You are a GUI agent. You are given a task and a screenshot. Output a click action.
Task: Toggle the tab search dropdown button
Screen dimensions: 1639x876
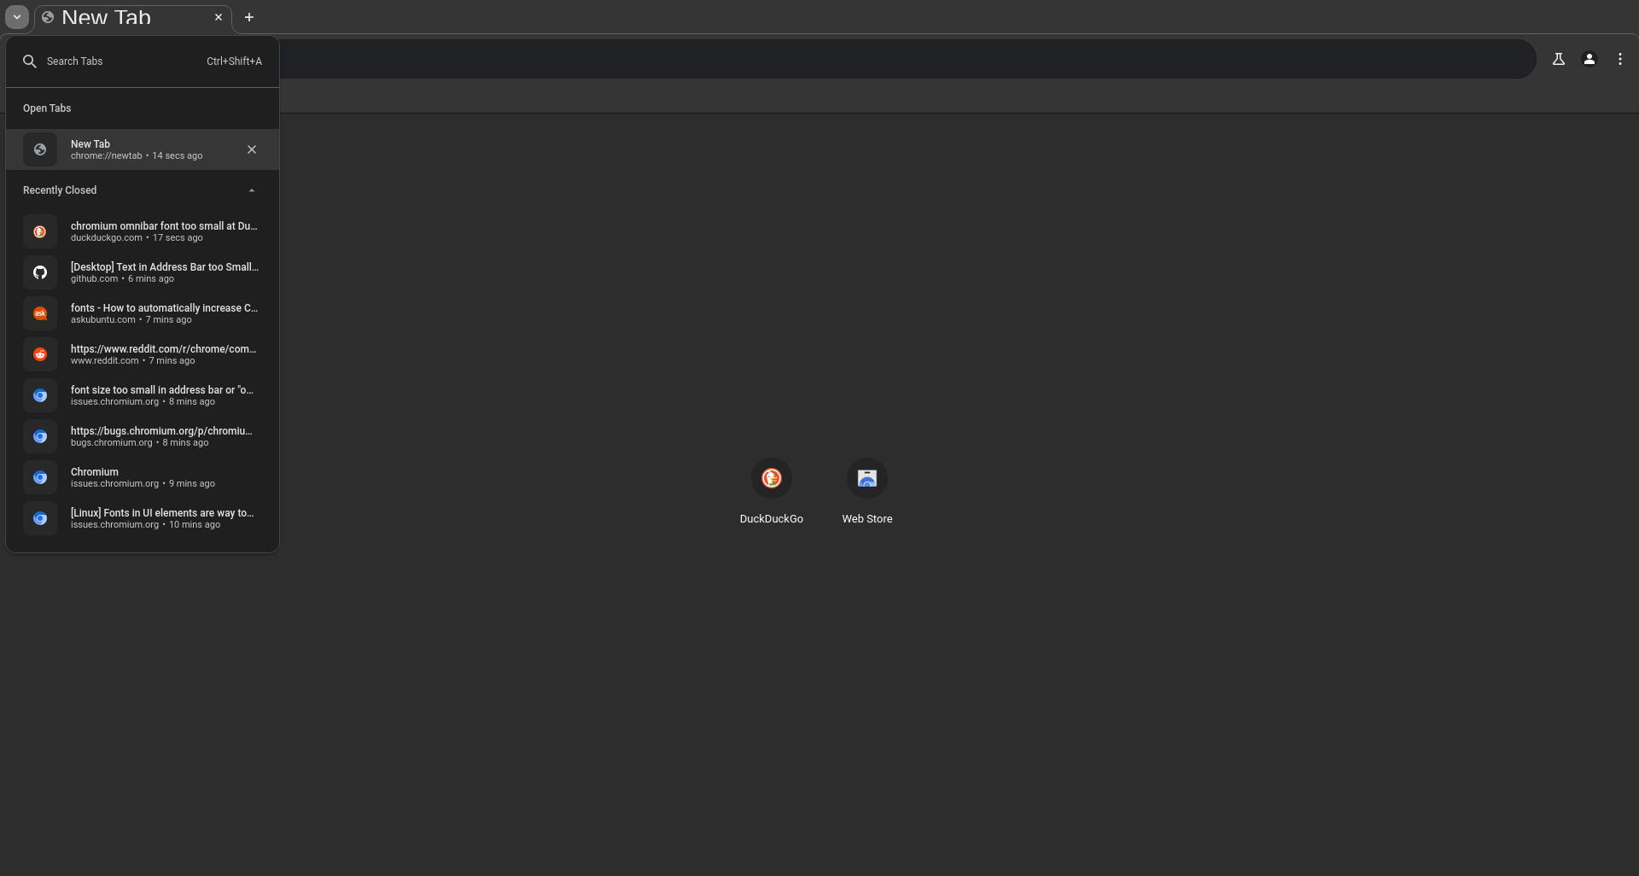tap(16, 17)
